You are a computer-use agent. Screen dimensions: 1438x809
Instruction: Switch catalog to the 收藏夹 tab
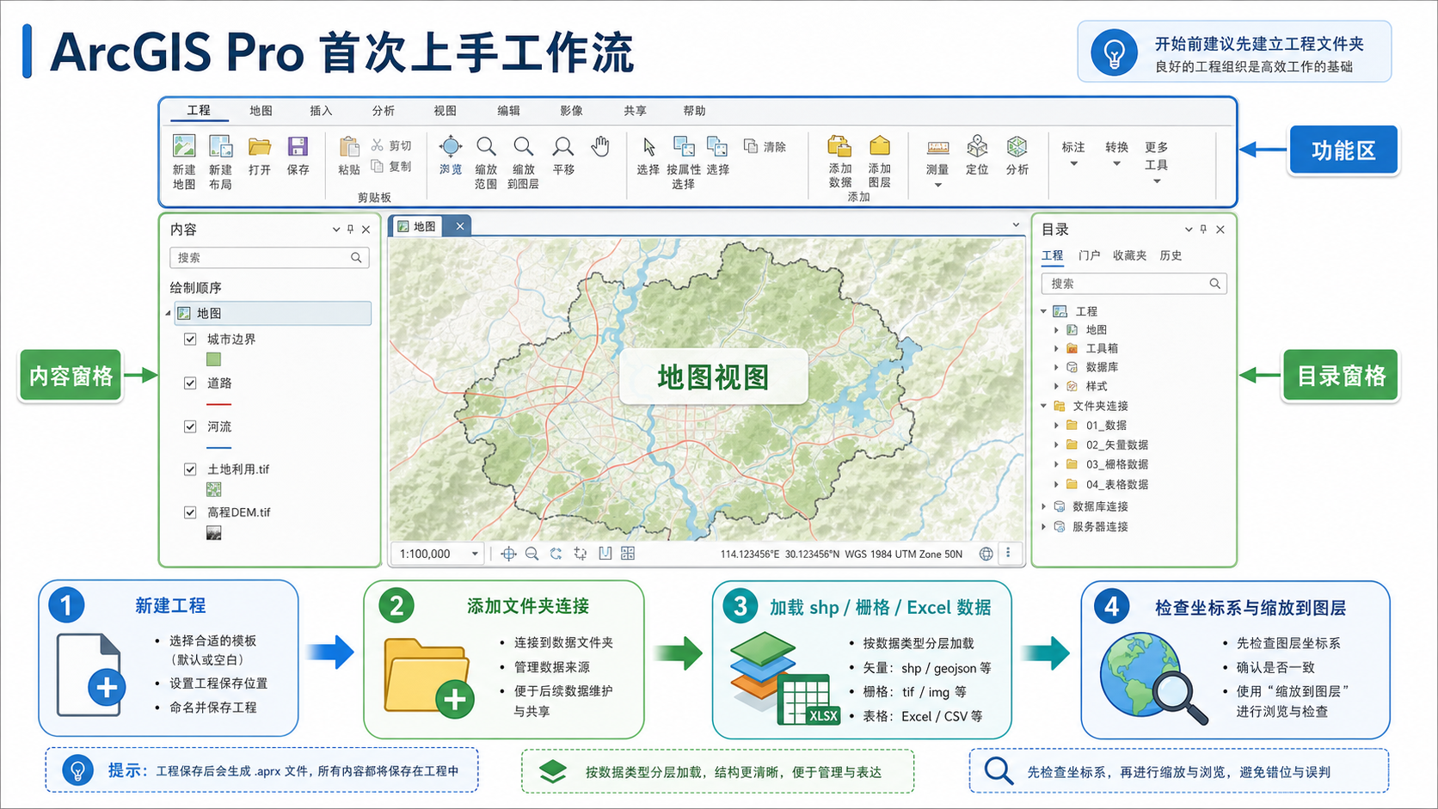pos(1129,255)
